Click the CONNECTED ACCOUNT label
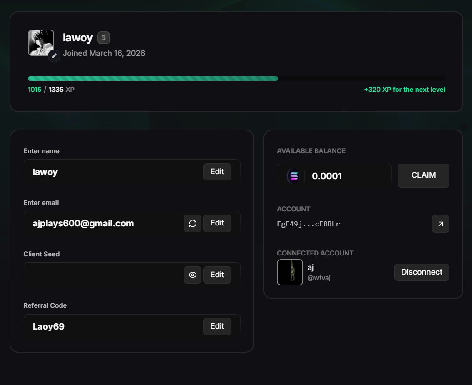 315,253
